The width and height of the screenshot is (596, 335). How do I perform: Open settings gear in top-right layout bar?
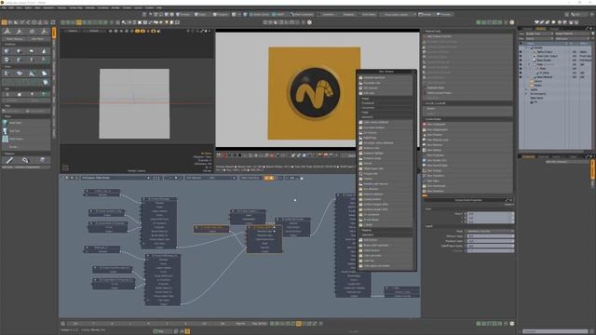[x=512, y=22]
